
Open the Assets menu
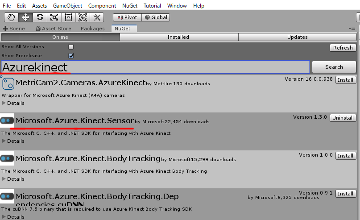pyautogui.click(x=39, y=6)
